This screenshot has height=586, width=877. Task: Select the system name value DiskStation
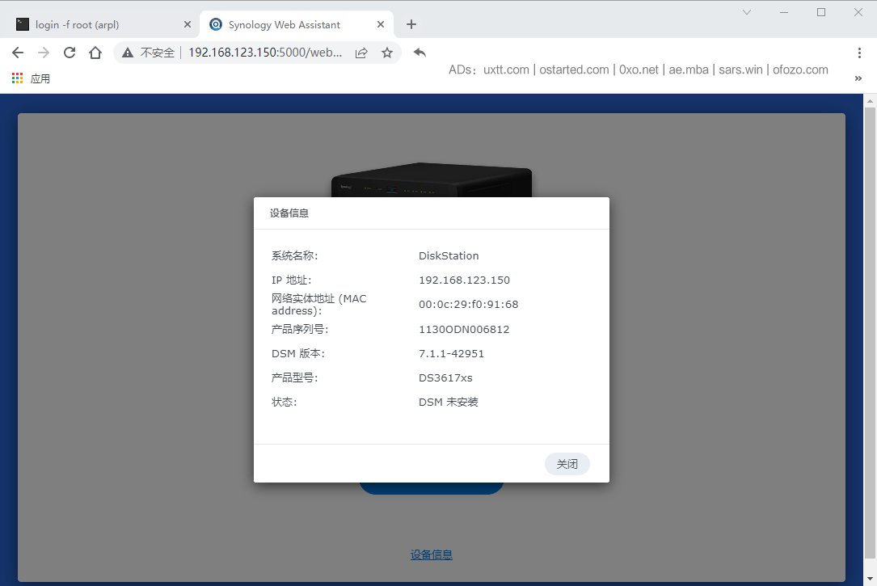coord(449,255)
